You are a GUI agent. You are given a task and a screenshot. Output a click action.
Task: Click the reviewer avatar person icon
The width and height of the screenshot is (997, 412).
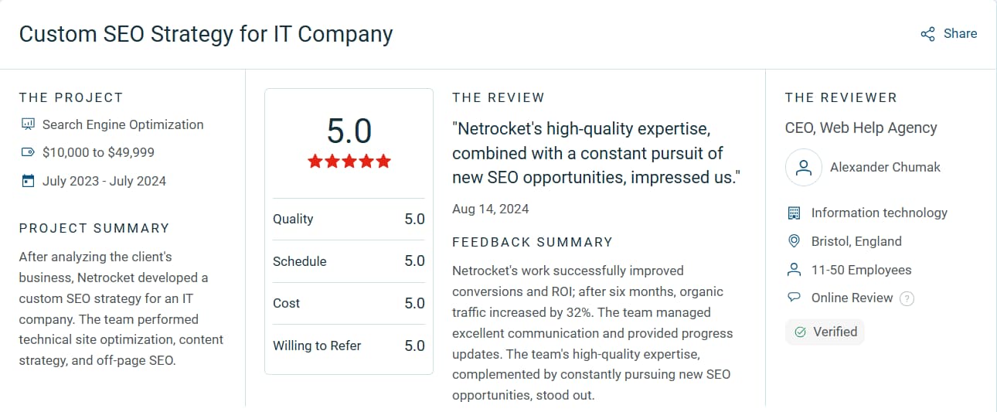pos(803,168)
